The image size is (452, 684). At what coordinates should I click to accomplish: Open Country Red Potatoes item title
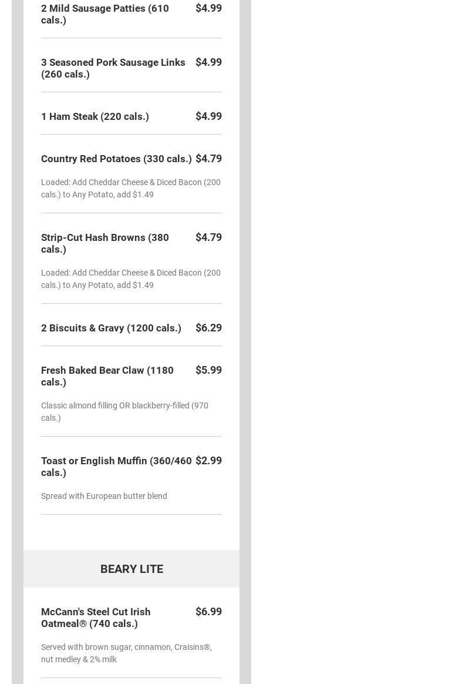(x=116, y=159)
